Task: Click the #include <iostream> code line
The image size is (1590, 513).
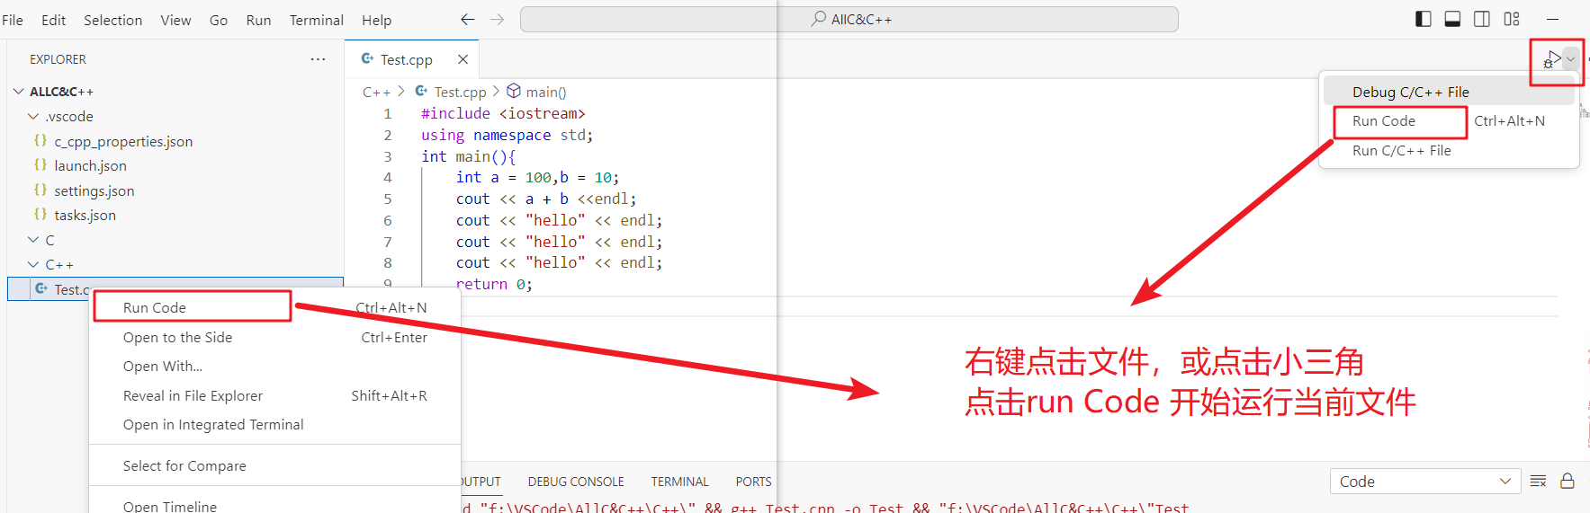Action: click(503, 113)
